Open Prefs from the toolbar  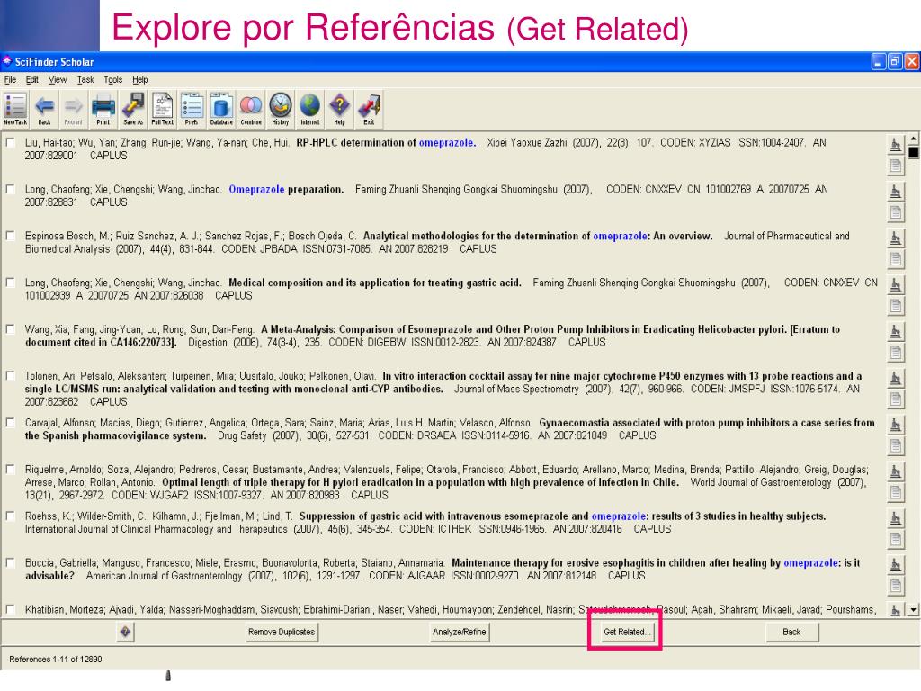click(192, 109)
